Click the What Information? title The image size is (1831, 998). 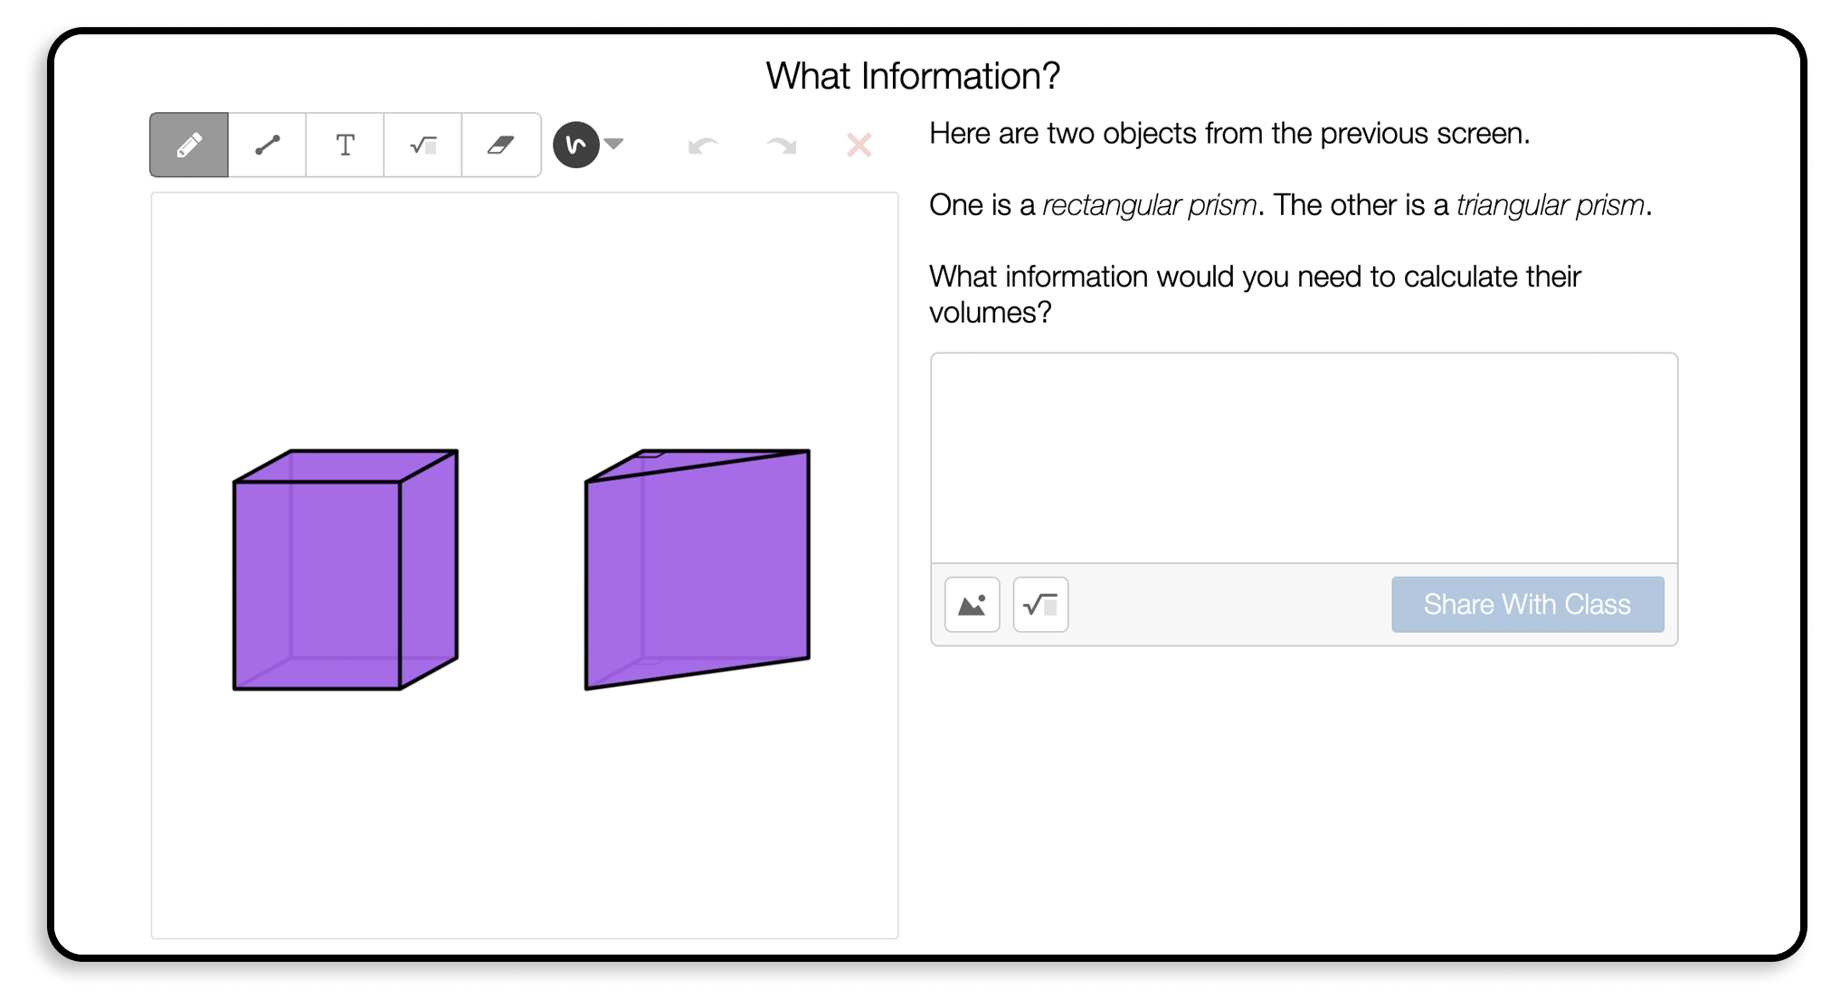coord(914,76)
